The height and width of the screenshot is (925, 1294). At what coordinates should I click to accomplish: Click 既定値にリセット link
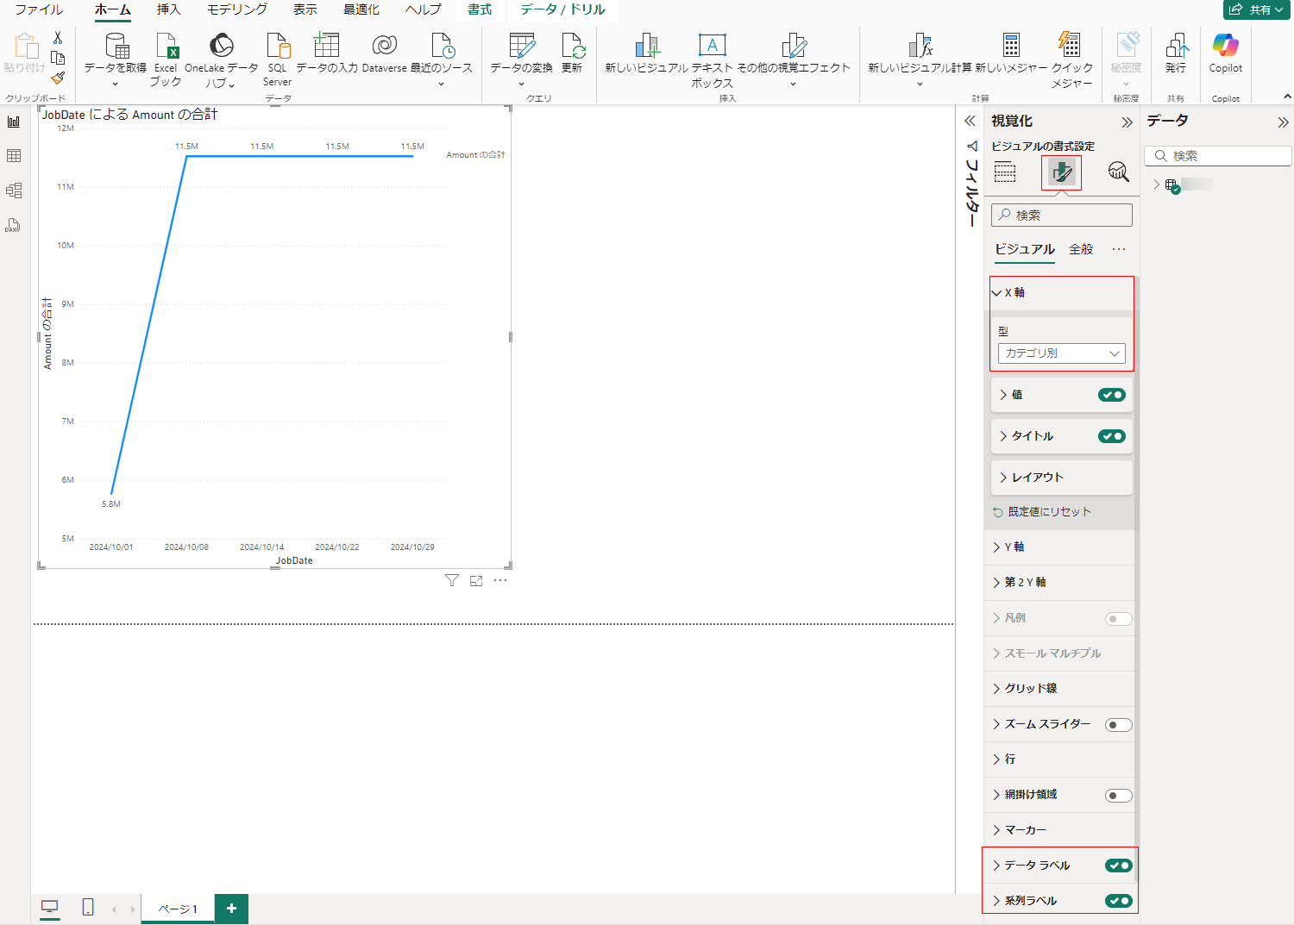point(1048,512)
